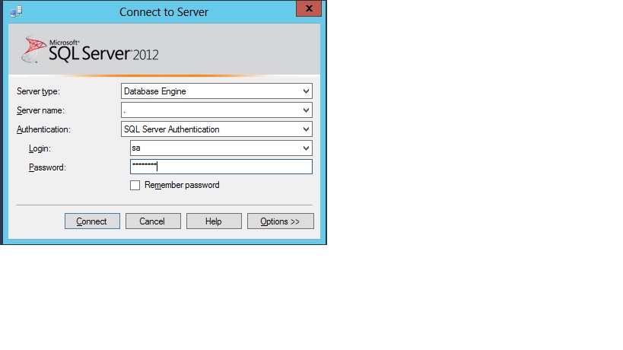Click the Server type label
623x350 pixels.
tap(38, 91)
